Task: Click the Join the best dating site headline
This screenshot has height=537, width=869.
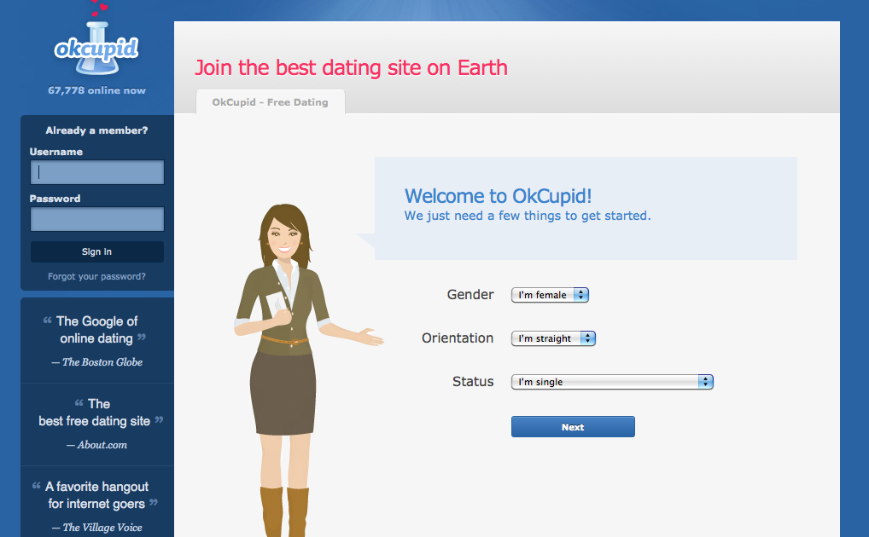Action: click(x=352, y=67)
